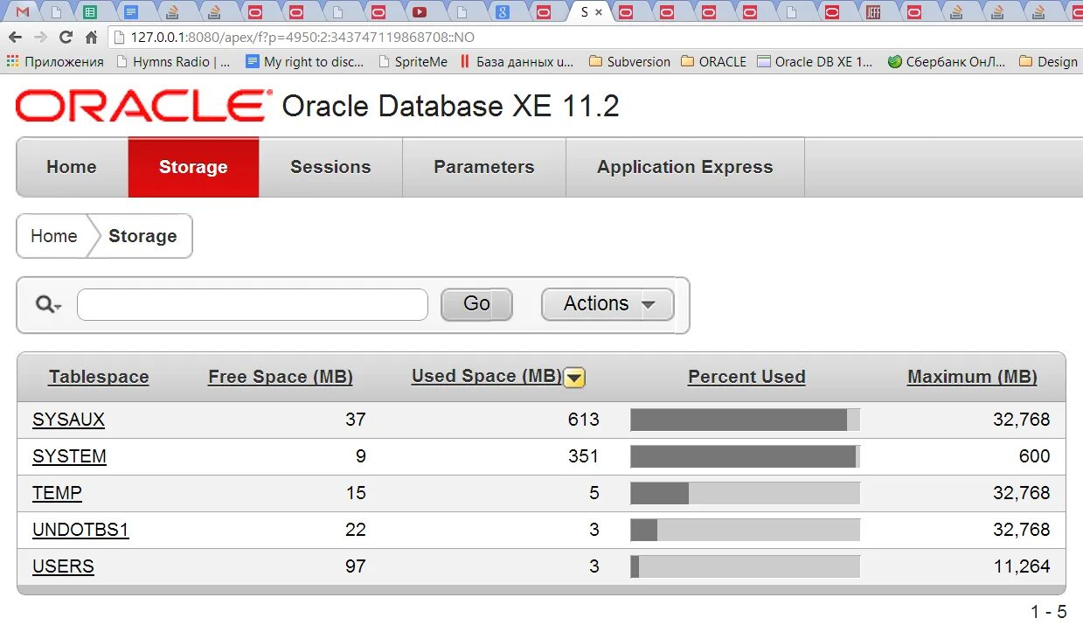
Task: Switch to the blue Google search tab
Action: (x=502, y=11)
